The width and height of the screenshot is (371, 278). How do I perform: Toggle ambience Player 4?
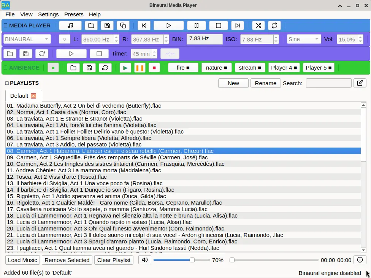[x=284, y=68]
